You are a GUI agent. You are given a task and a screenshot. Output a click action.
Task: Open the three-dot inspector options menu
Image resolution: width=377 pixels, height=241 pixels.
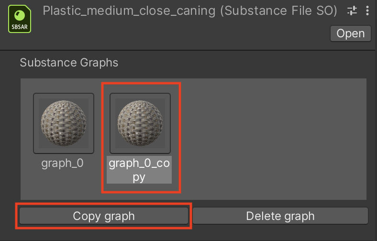point(367,11)
